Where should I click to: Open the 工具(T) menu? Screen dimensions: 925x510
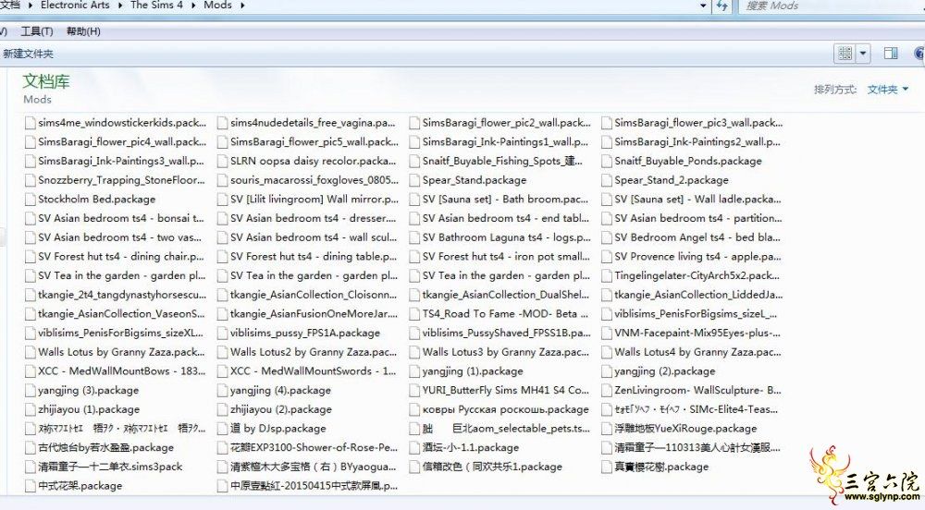[37, 31]
